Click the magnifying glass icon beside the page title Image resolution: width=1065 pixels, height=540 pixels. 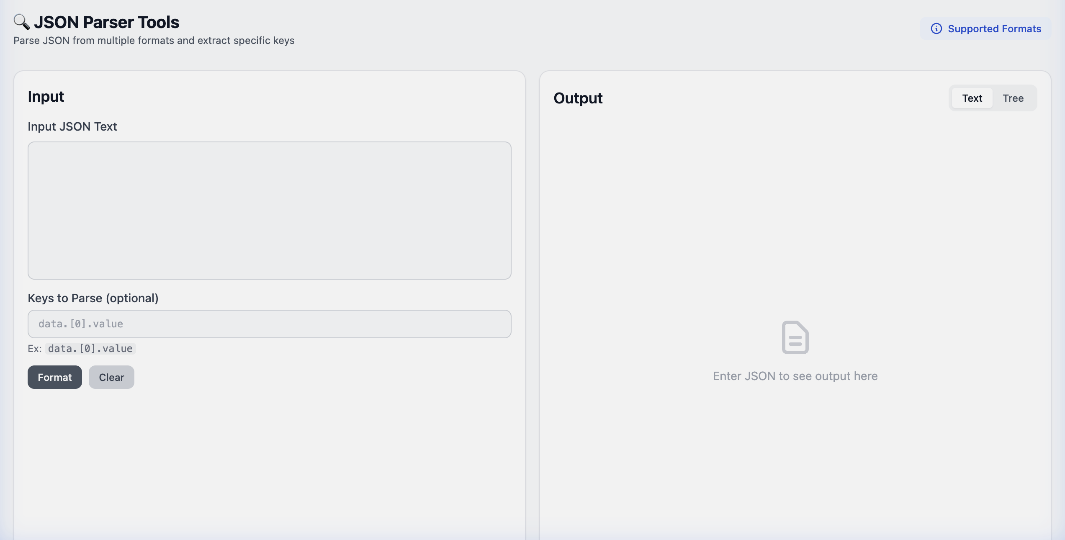[21, 21]
